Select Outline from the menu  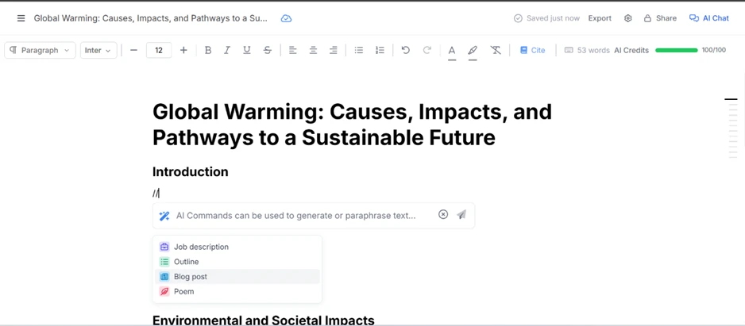click(237, 262)
